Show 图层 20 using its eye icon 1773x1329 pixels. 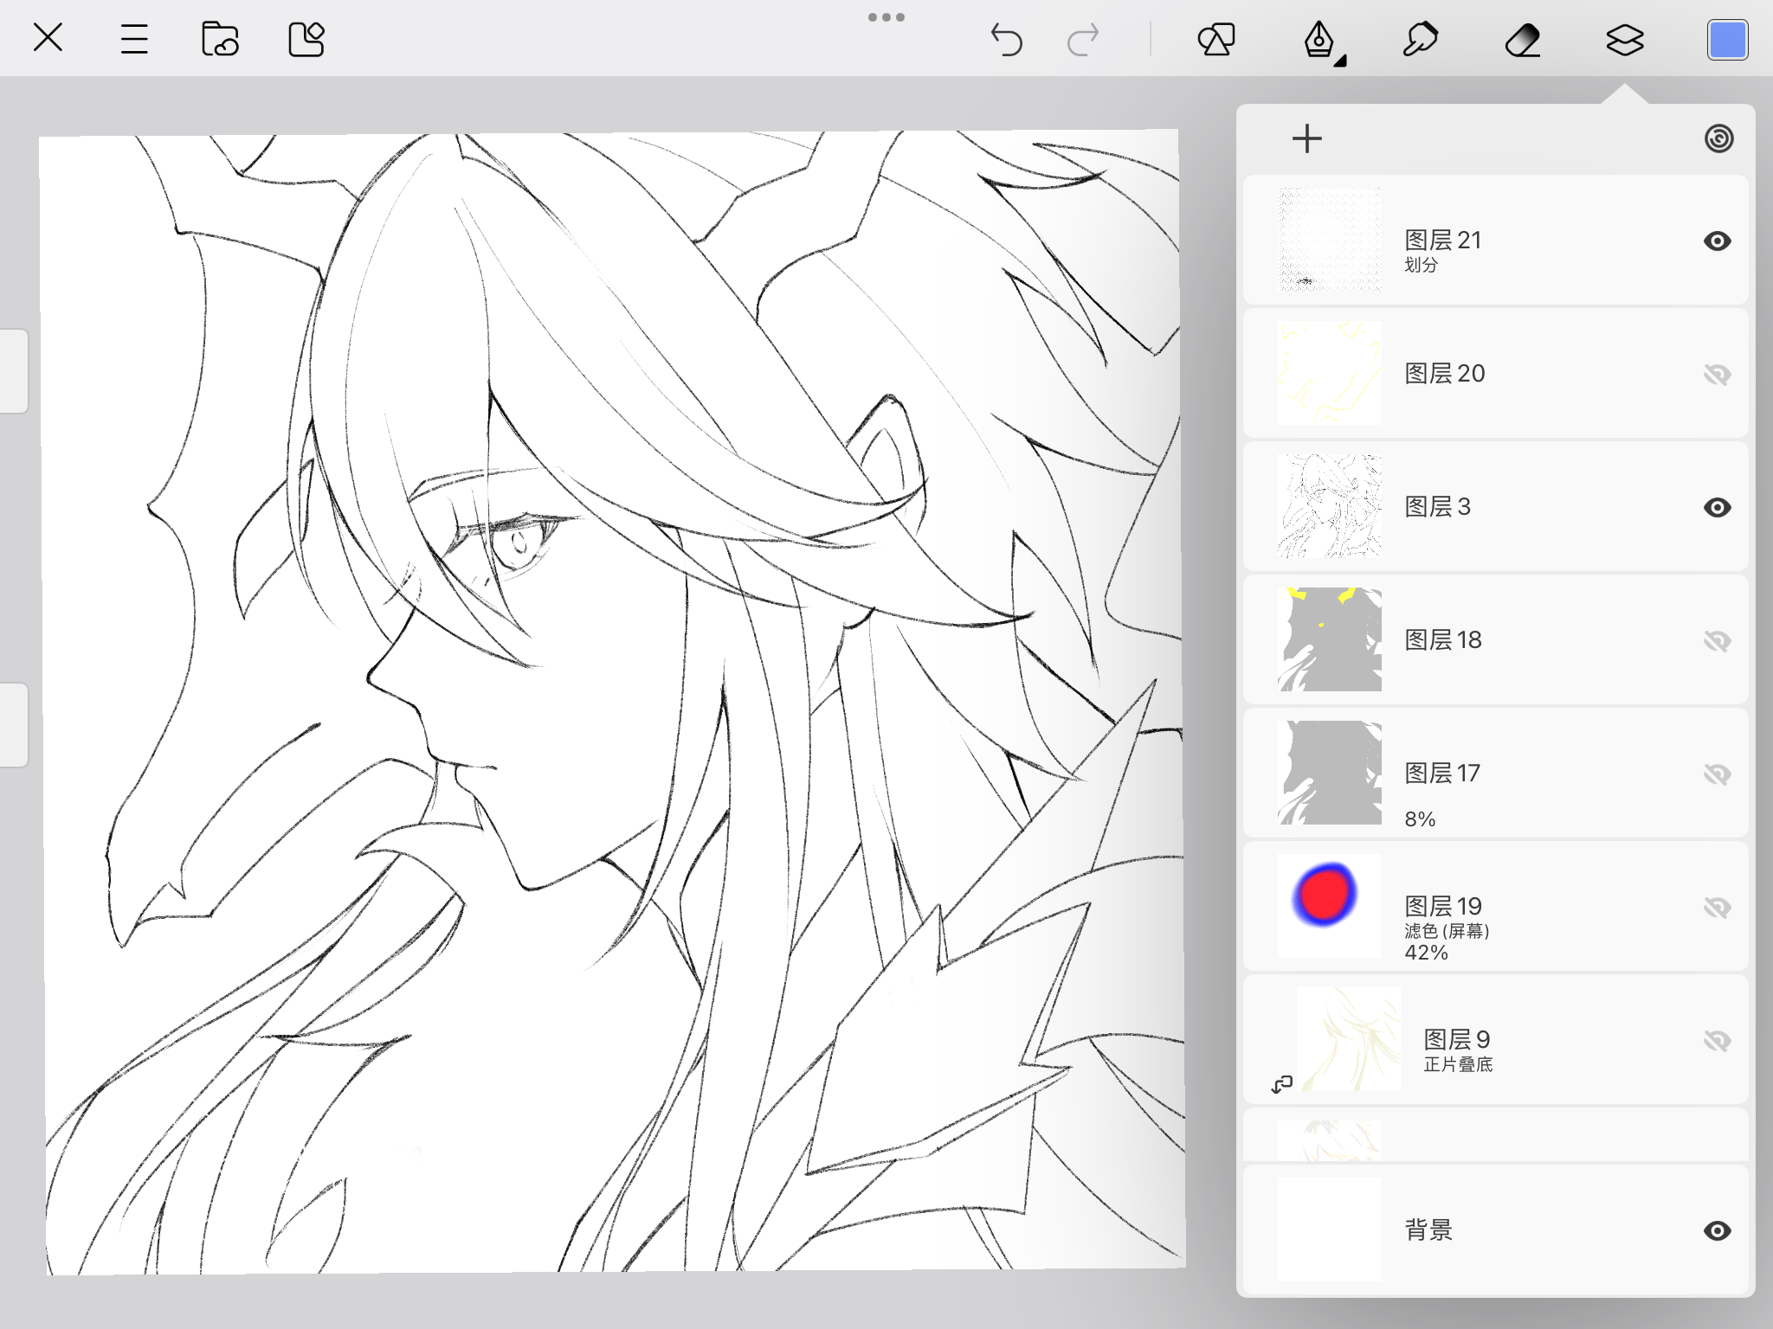[x=1718, y=374]
